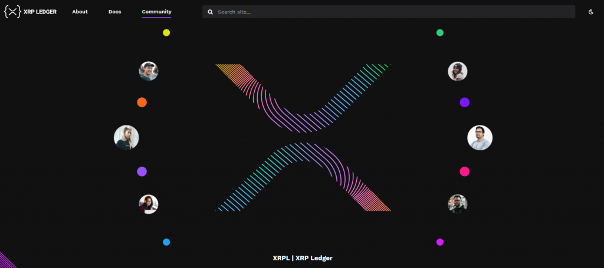Click the man with glasses avatar
Image resolution: width=604 pixels, height=268 pixels.
(480, 138)
